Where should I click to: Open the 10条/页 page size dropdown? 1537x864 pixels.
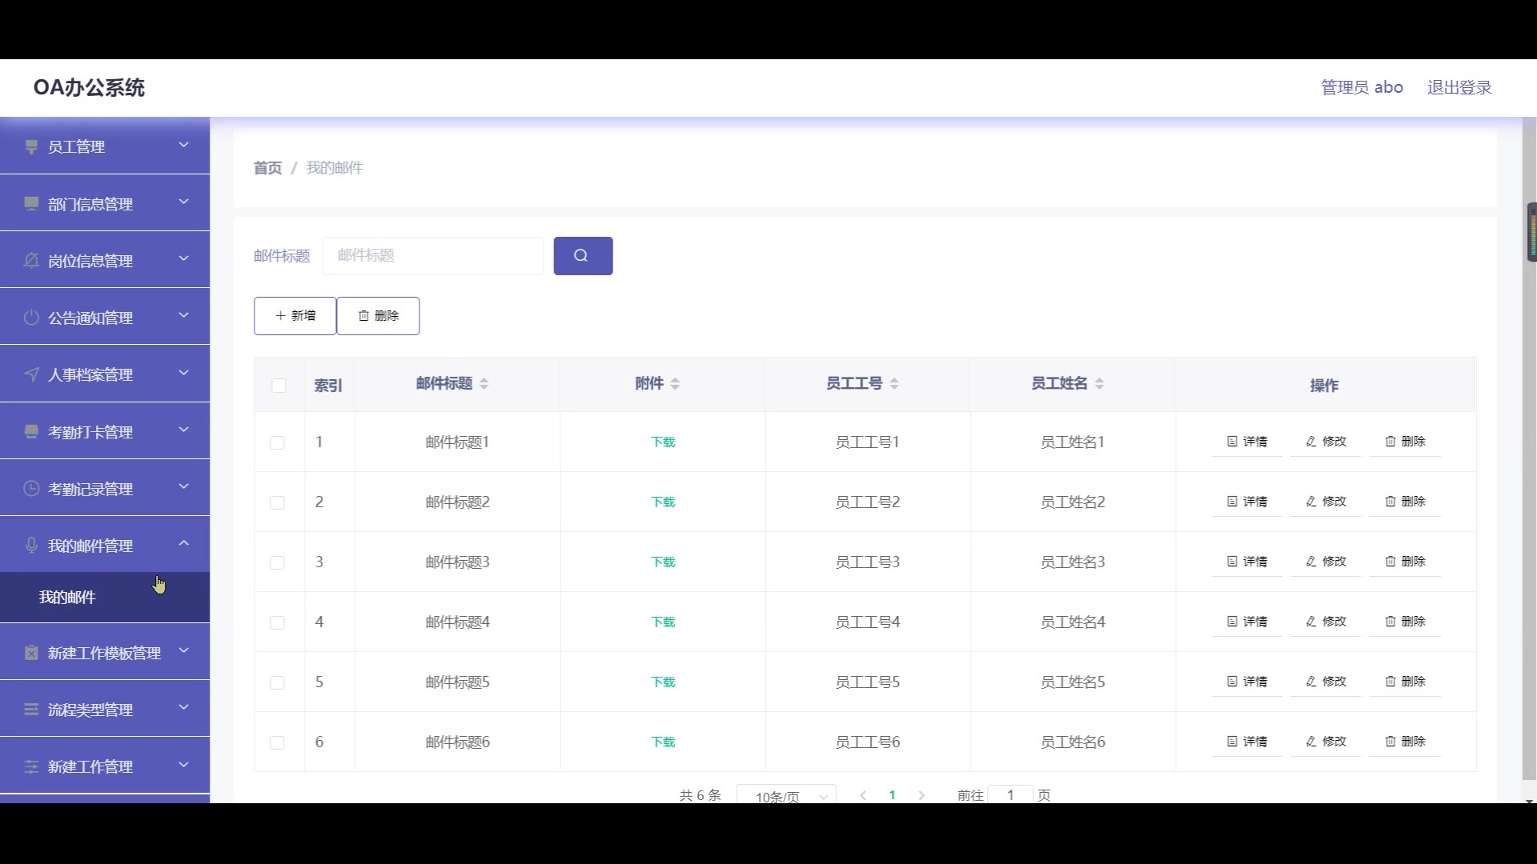[x=786, y=796]
